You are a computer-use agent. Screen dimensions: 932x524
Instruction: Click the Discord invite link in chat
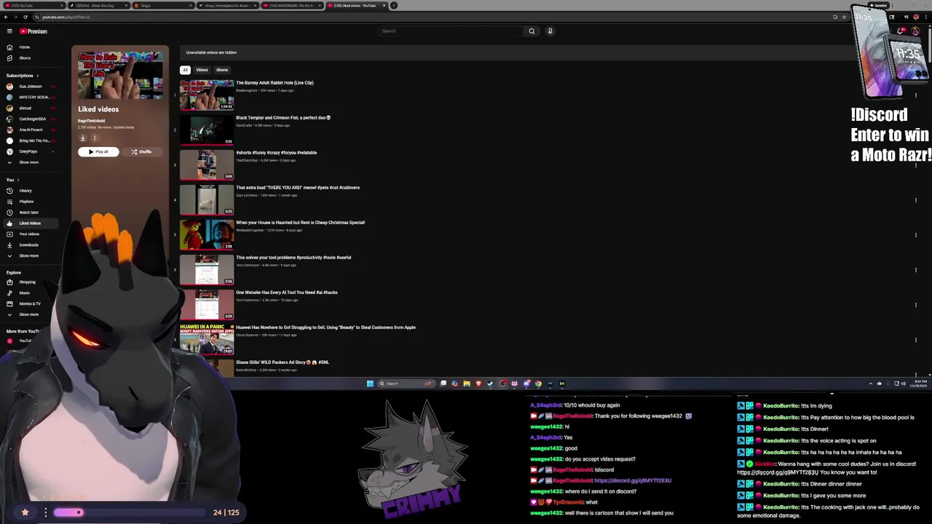click(x=633, y=480)
